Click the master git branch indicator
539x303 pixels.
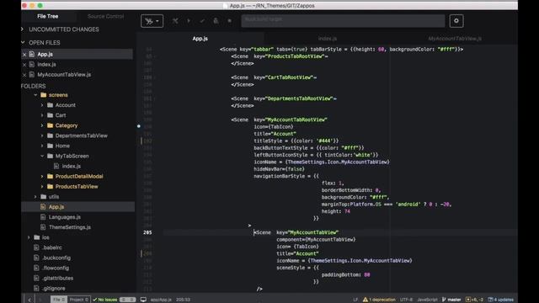pyautogui.click(x=451, y=300)
